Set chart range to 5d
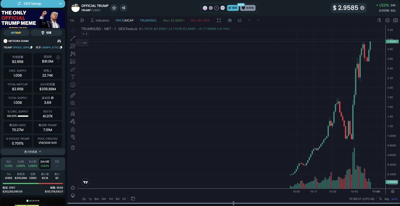Viewport: 400px width, 206px height. [117, 199]
